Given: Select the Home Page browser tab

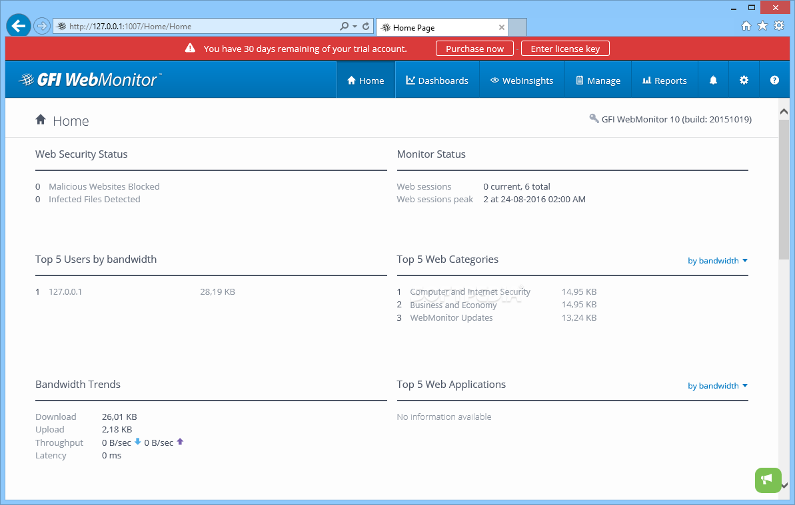Looking at the screenshot, I should 442,27.
